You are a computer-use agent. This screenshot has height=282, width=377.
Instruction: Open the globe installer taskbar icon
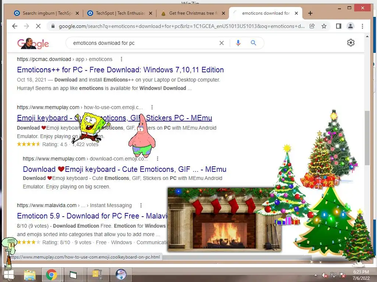(121, 275)
